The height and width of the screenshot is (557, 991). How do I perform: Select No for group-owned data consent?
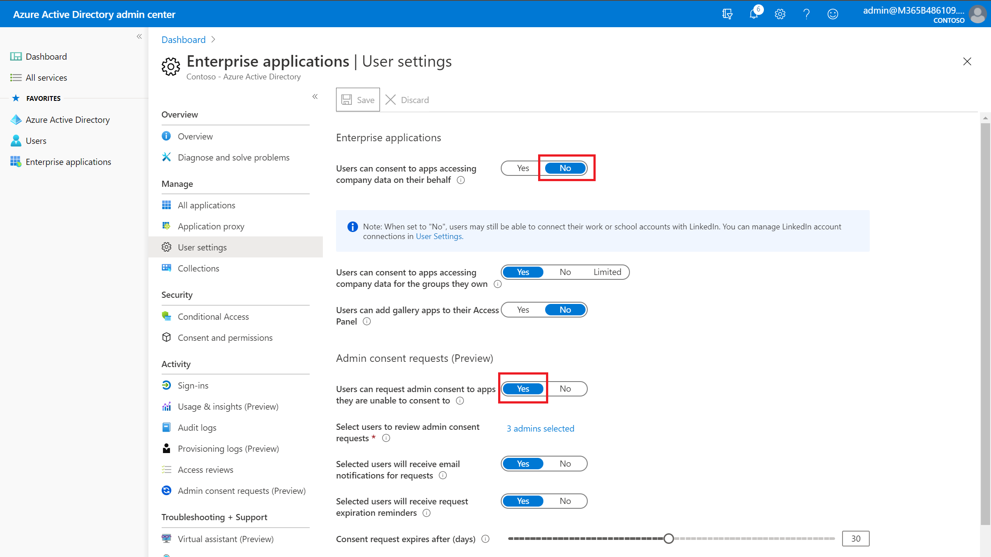point(565,272)
